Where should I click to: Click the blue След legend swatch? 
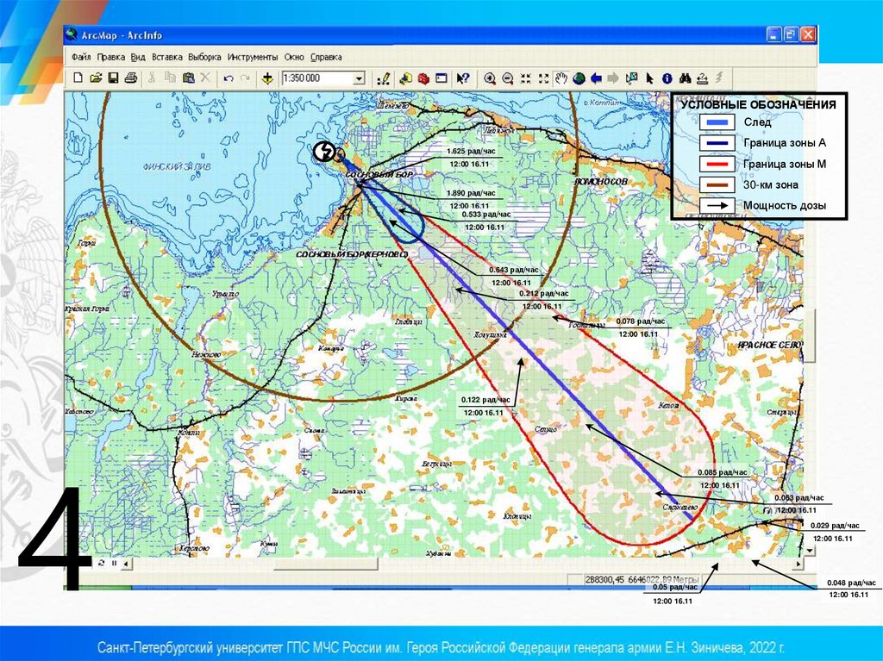coord(717,123)
